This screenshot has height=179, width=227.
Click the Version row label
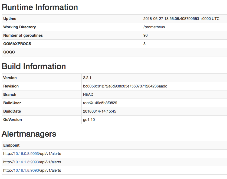click(10, 78)
